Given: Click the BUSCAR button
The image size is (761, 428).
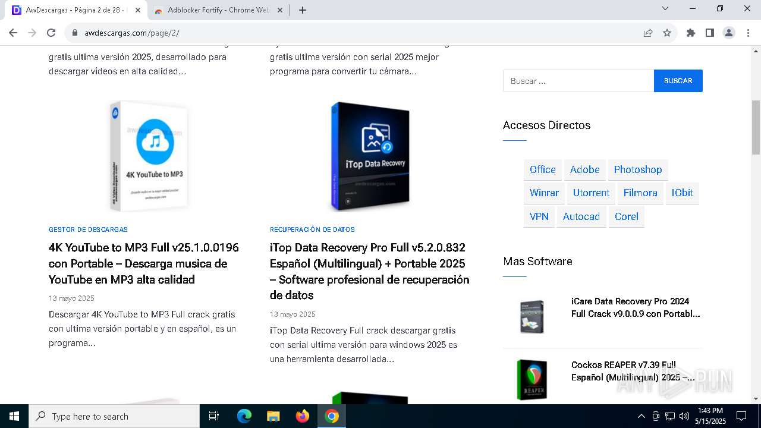Looking at the screenshot, I should coord(678,81).
